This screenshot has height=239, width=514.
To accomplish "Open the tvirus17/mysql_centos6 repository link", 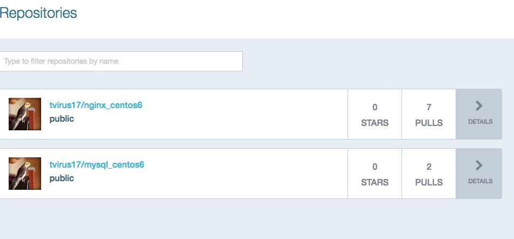I will 97,164.
